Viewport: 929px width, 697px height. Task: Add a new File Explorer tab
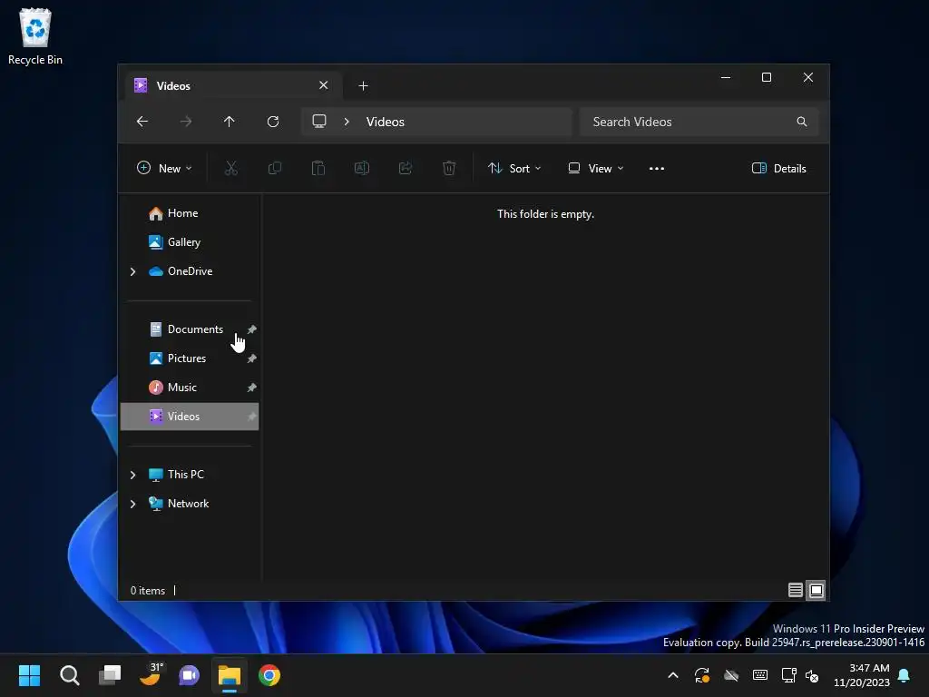(363, 86)
